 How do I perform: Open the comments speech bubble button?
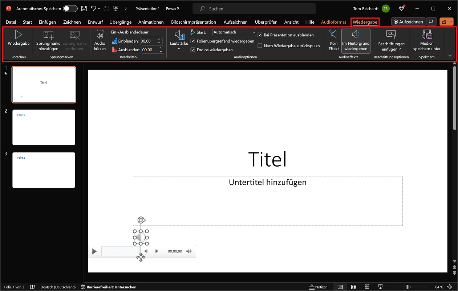point(431,22)
